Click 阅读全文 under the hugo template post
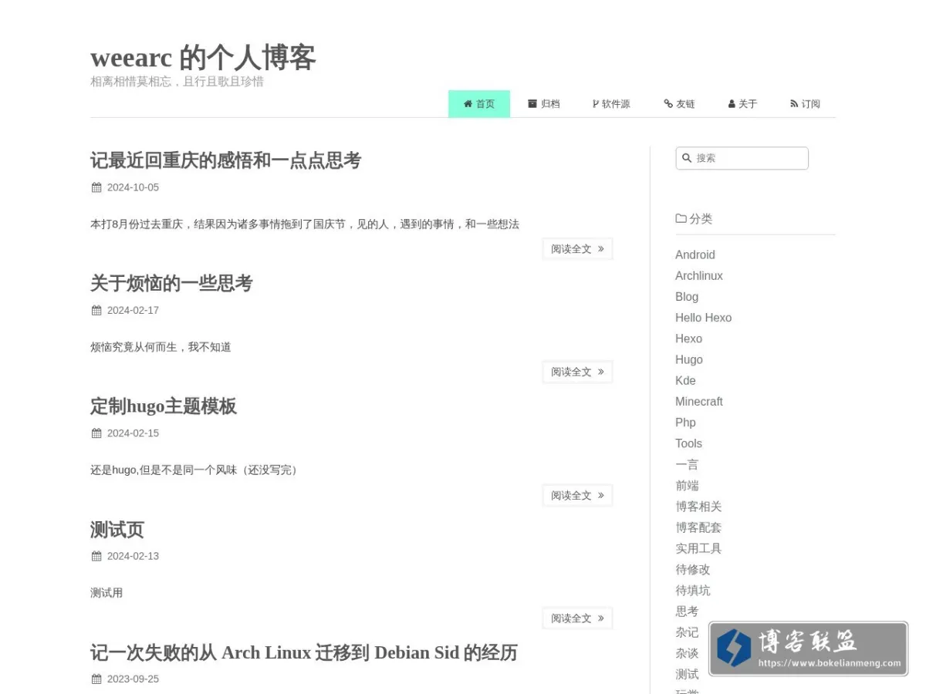 click(x=577, y=495)
